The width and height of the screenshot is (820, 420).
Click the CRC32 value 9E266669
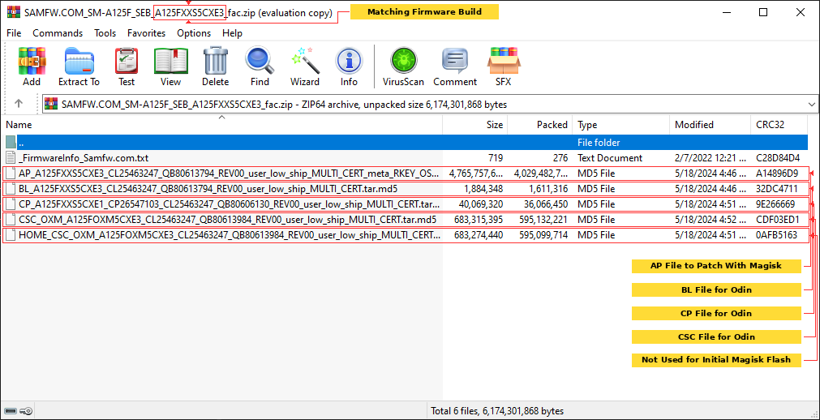[775, 204]
